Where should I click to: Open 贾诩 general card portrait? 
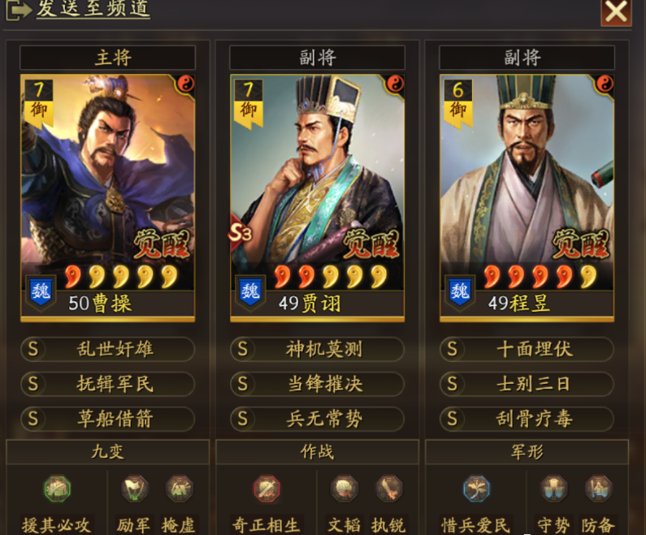[317, 197]
